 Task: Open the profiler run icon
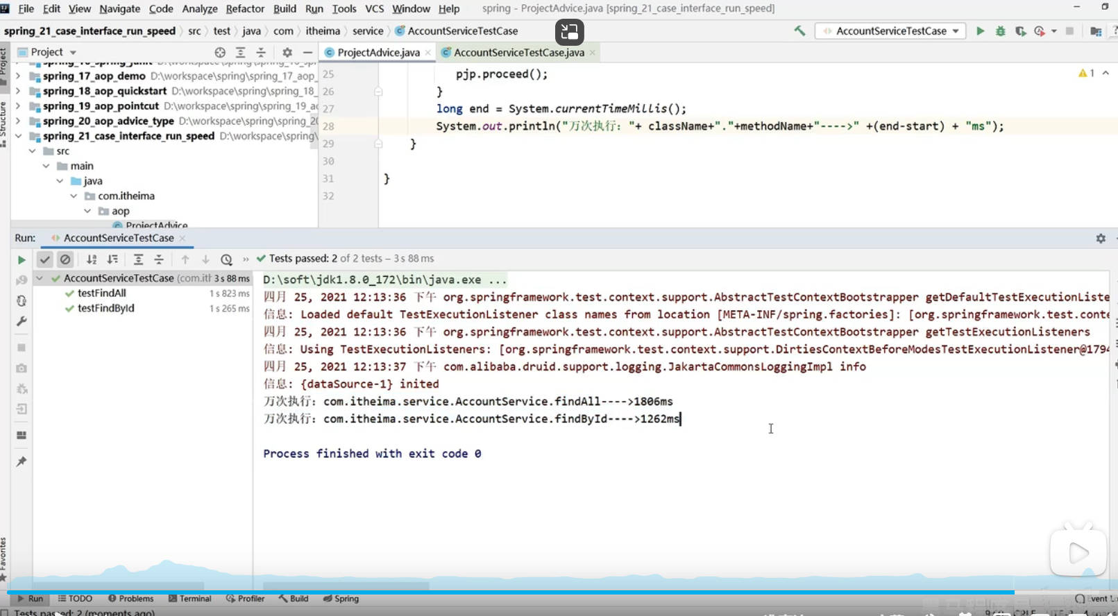tap(1040, 31)
